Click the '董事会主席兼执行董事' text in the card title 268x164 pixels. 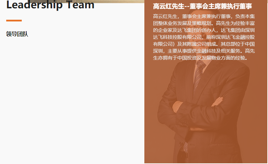221,6
